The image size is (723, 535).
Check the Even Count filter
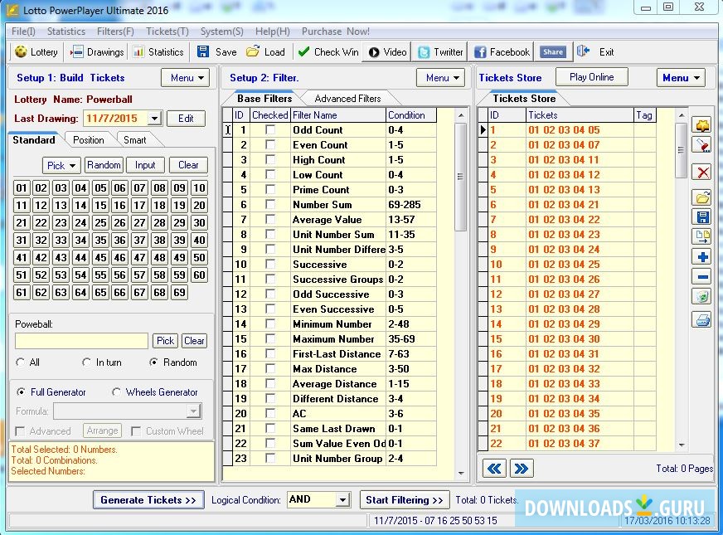(x=270, y=145)
